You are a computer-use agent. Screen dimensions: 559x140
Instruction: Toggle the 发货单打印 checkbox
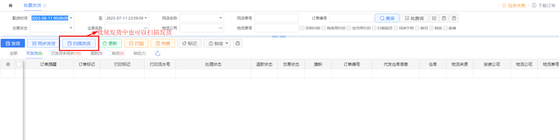pyautogui.click(x=349, y=28)
